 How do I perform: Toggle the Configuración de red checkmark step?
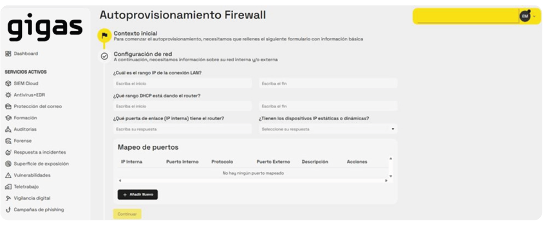[x=105, y=56]
